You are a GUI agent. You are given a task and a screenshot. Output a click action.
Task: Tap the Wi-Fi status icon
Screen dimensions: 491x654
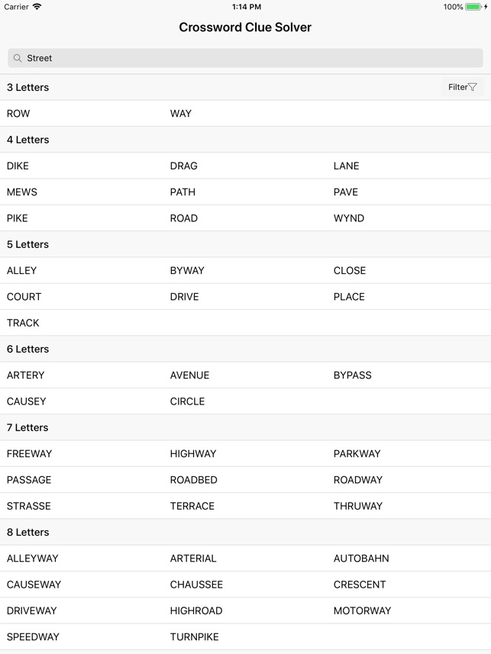pyautogui.click(x=37, y=7)
